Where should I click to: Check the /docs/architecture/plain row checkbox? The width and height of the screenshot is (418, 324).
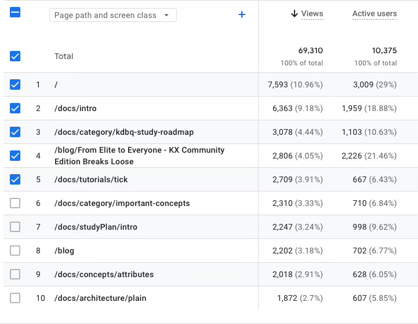click(15, 298)
